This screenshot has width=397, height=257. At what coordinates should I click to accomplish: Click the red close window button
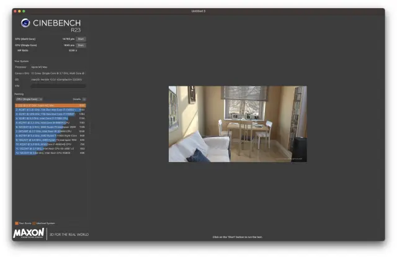click(16, 11)
